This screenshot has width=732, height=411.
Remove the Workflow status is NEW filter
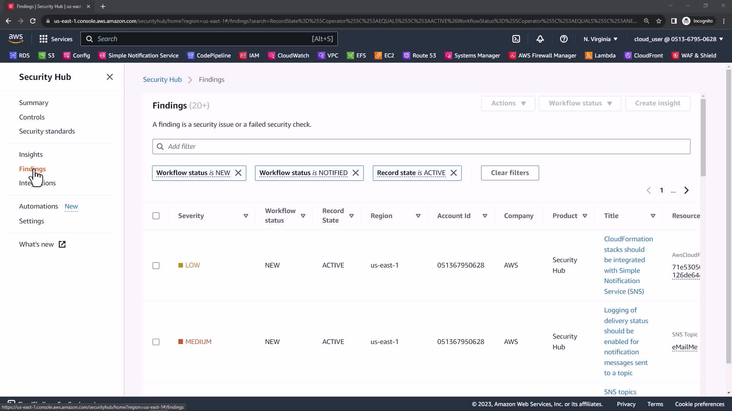(x=238, y=173)
